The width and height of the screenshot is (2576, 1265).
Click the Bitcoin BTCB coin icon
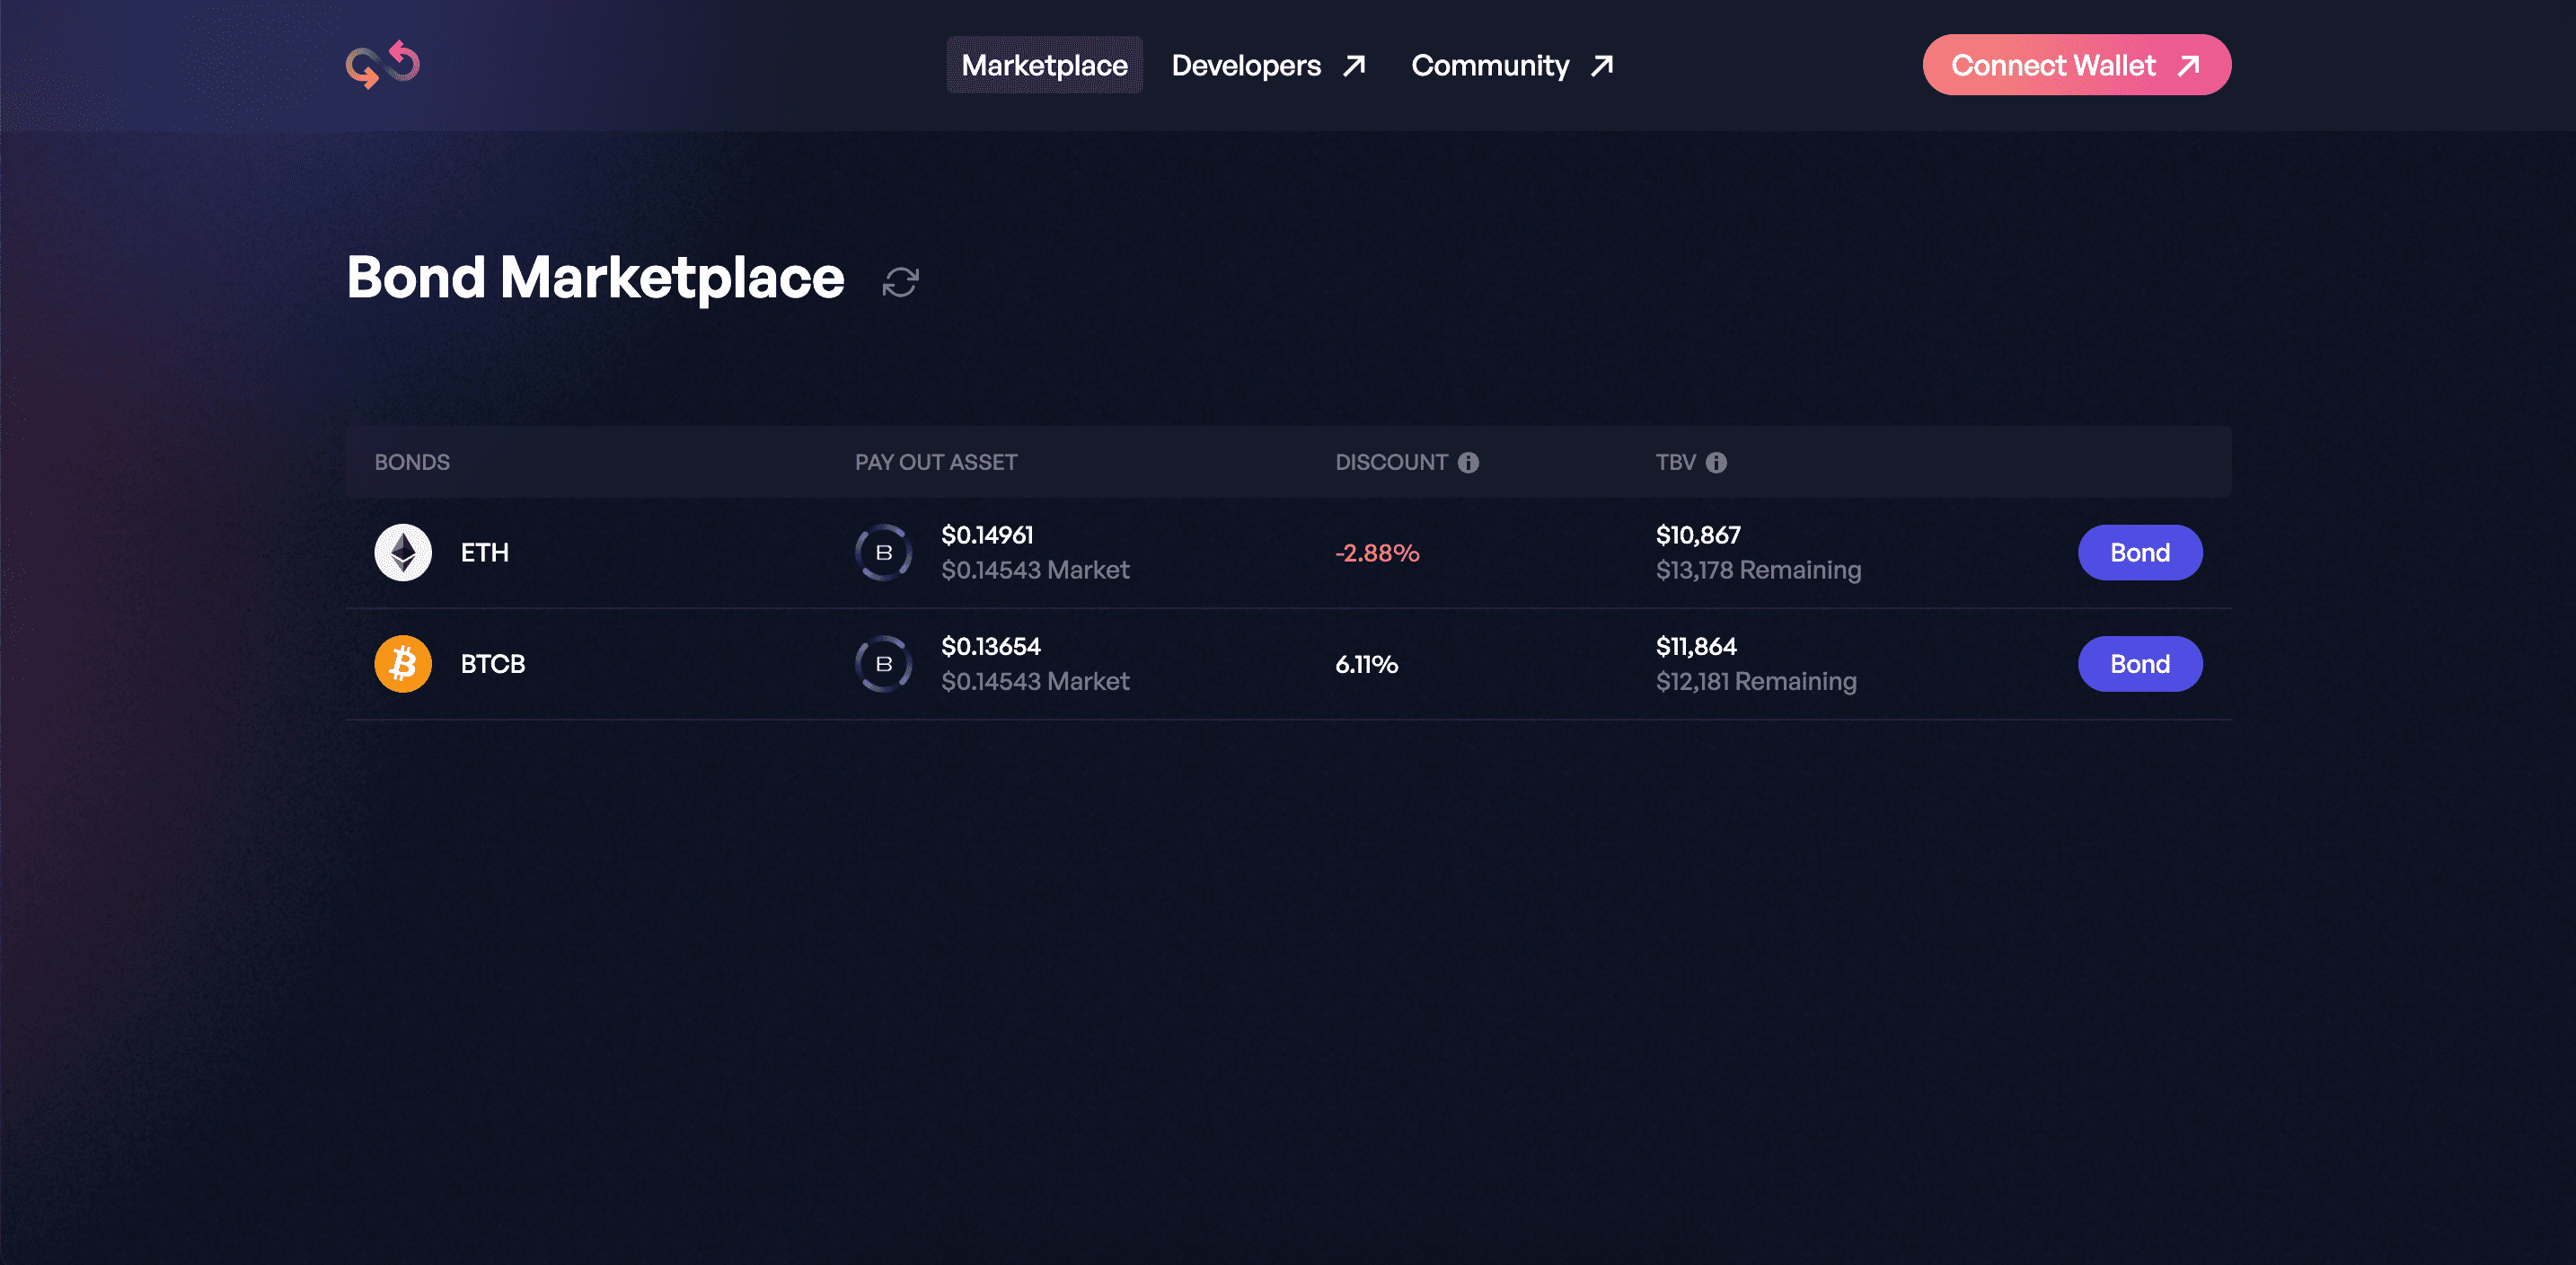(x=403, y=664)
